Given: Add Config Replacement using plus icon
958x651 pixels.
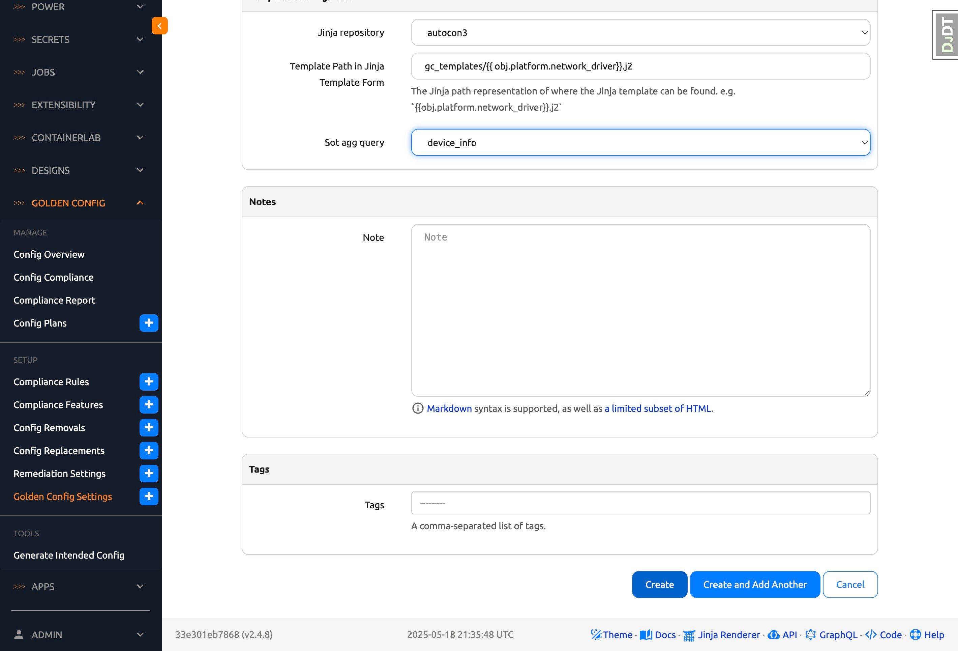Looking at the screenshot, I should pyautogui.click(x=149, y=451).
